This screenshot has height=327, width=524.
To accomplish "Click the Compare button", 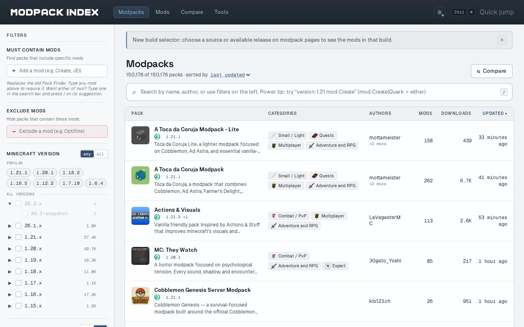I will pyautogui.click(x=491, y=71).
